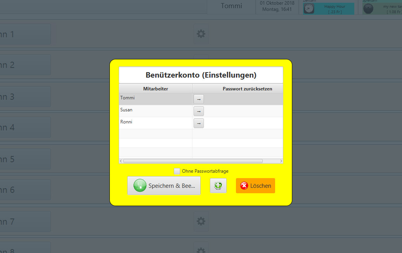Open the gear settings for lane 1
The width and height of the screenshot is (402, 253).
(201, 34)
